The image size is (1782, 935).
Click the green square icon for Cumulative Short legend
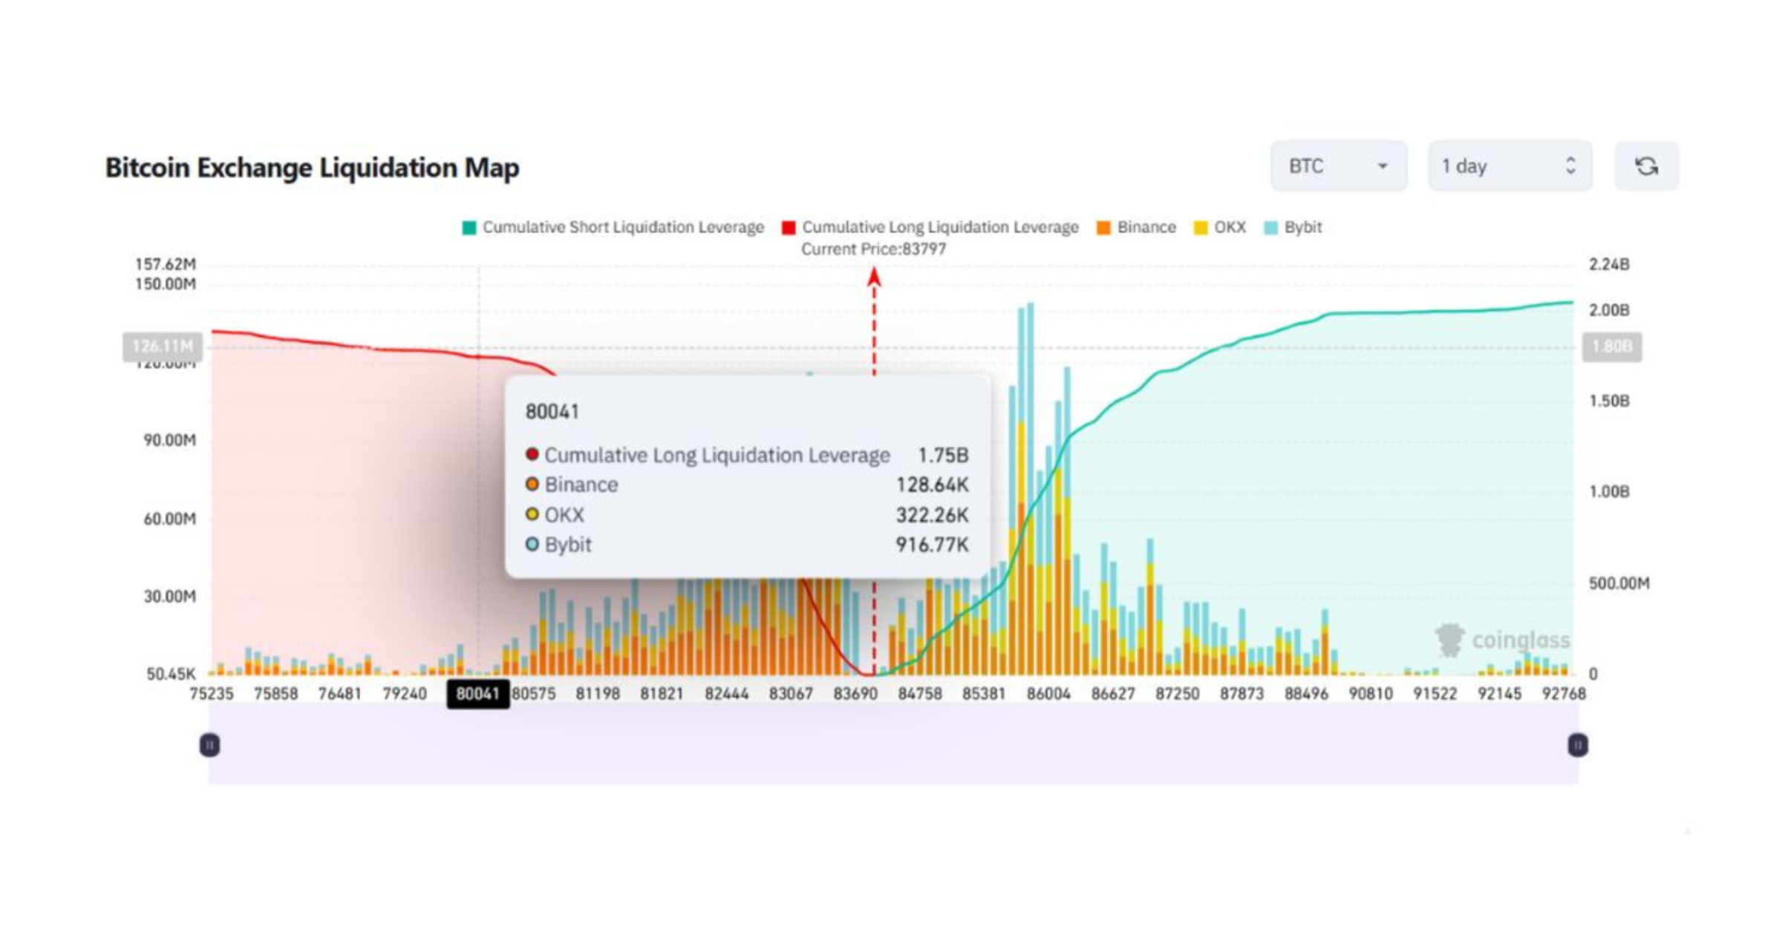(x=469, y=227)
